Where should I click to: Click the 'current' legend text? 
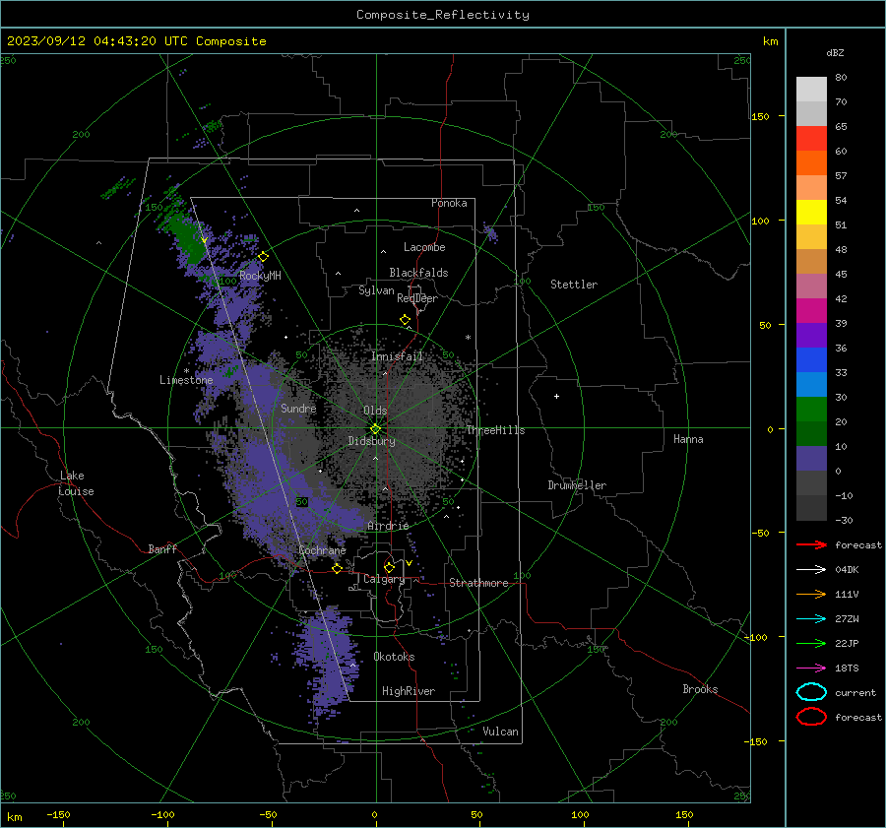click(855, 693)
